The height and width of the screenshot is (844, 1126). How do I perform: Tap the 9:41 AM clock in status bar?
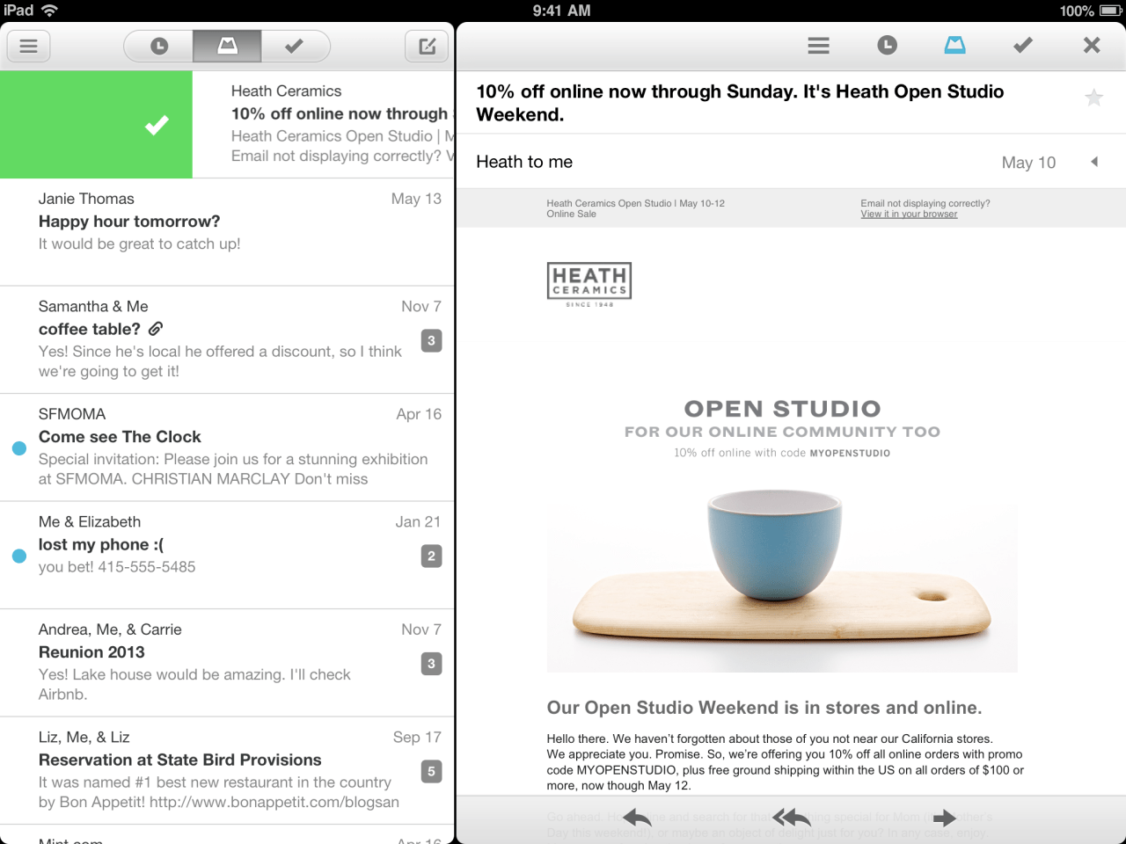pyautogui.click(x=562, y=11)
